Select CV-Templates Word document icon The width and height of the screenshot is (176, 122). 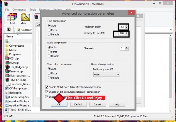click(x=7, y=88)
